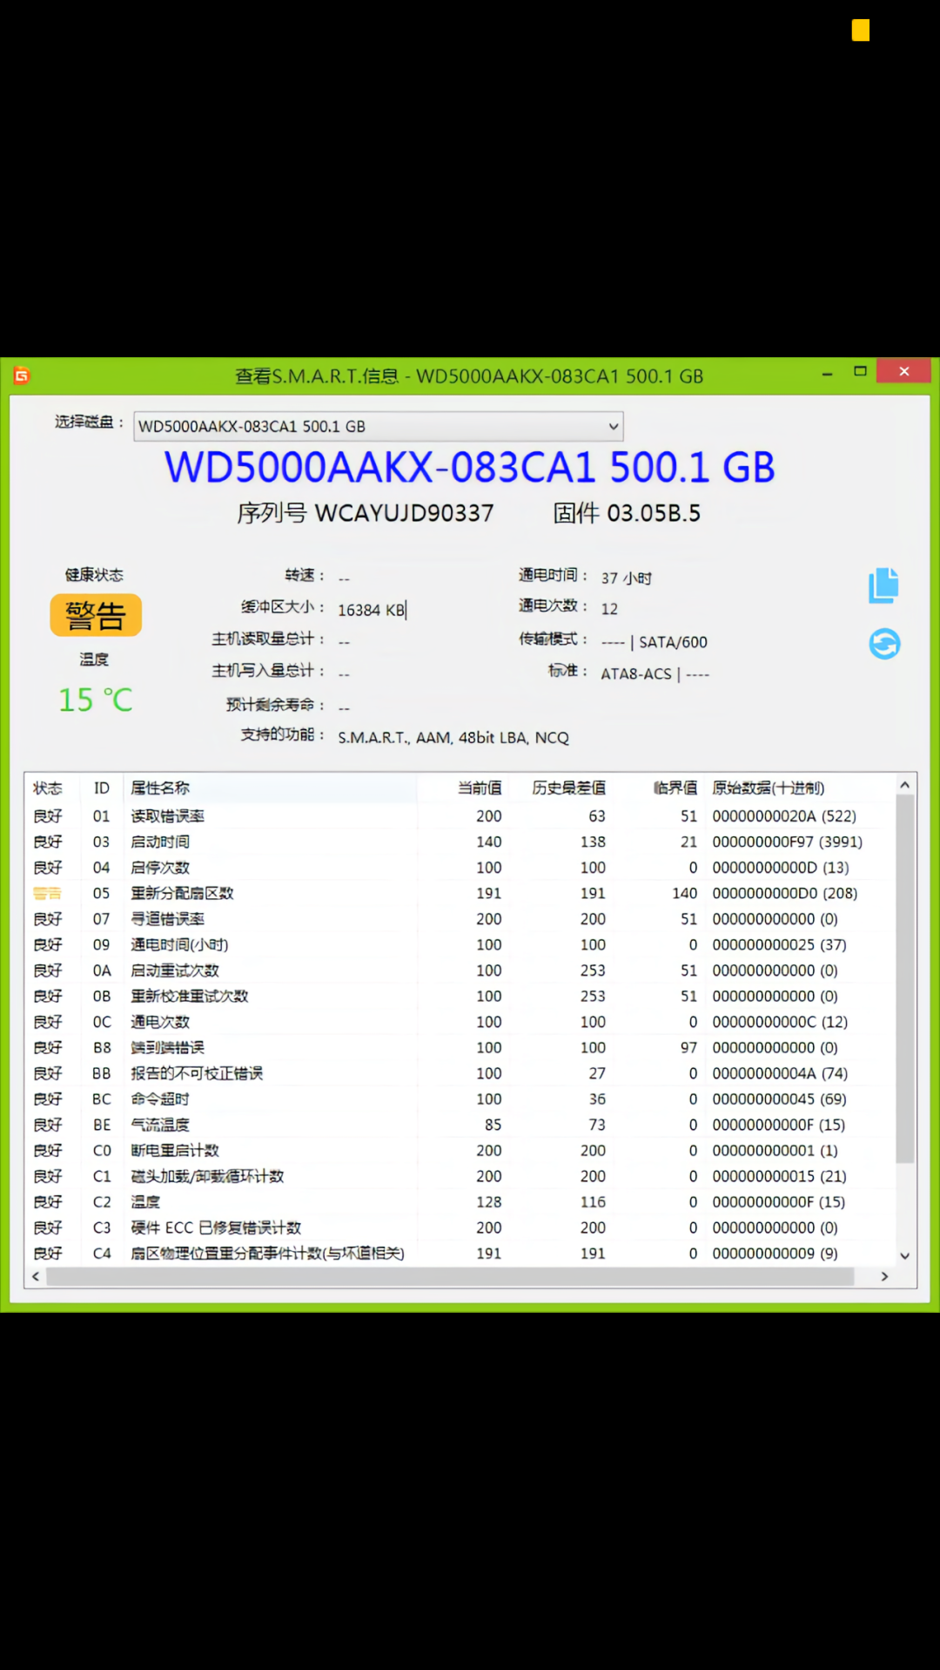
Task: Select the 寻道错误率 row
Action: [460, 919]
